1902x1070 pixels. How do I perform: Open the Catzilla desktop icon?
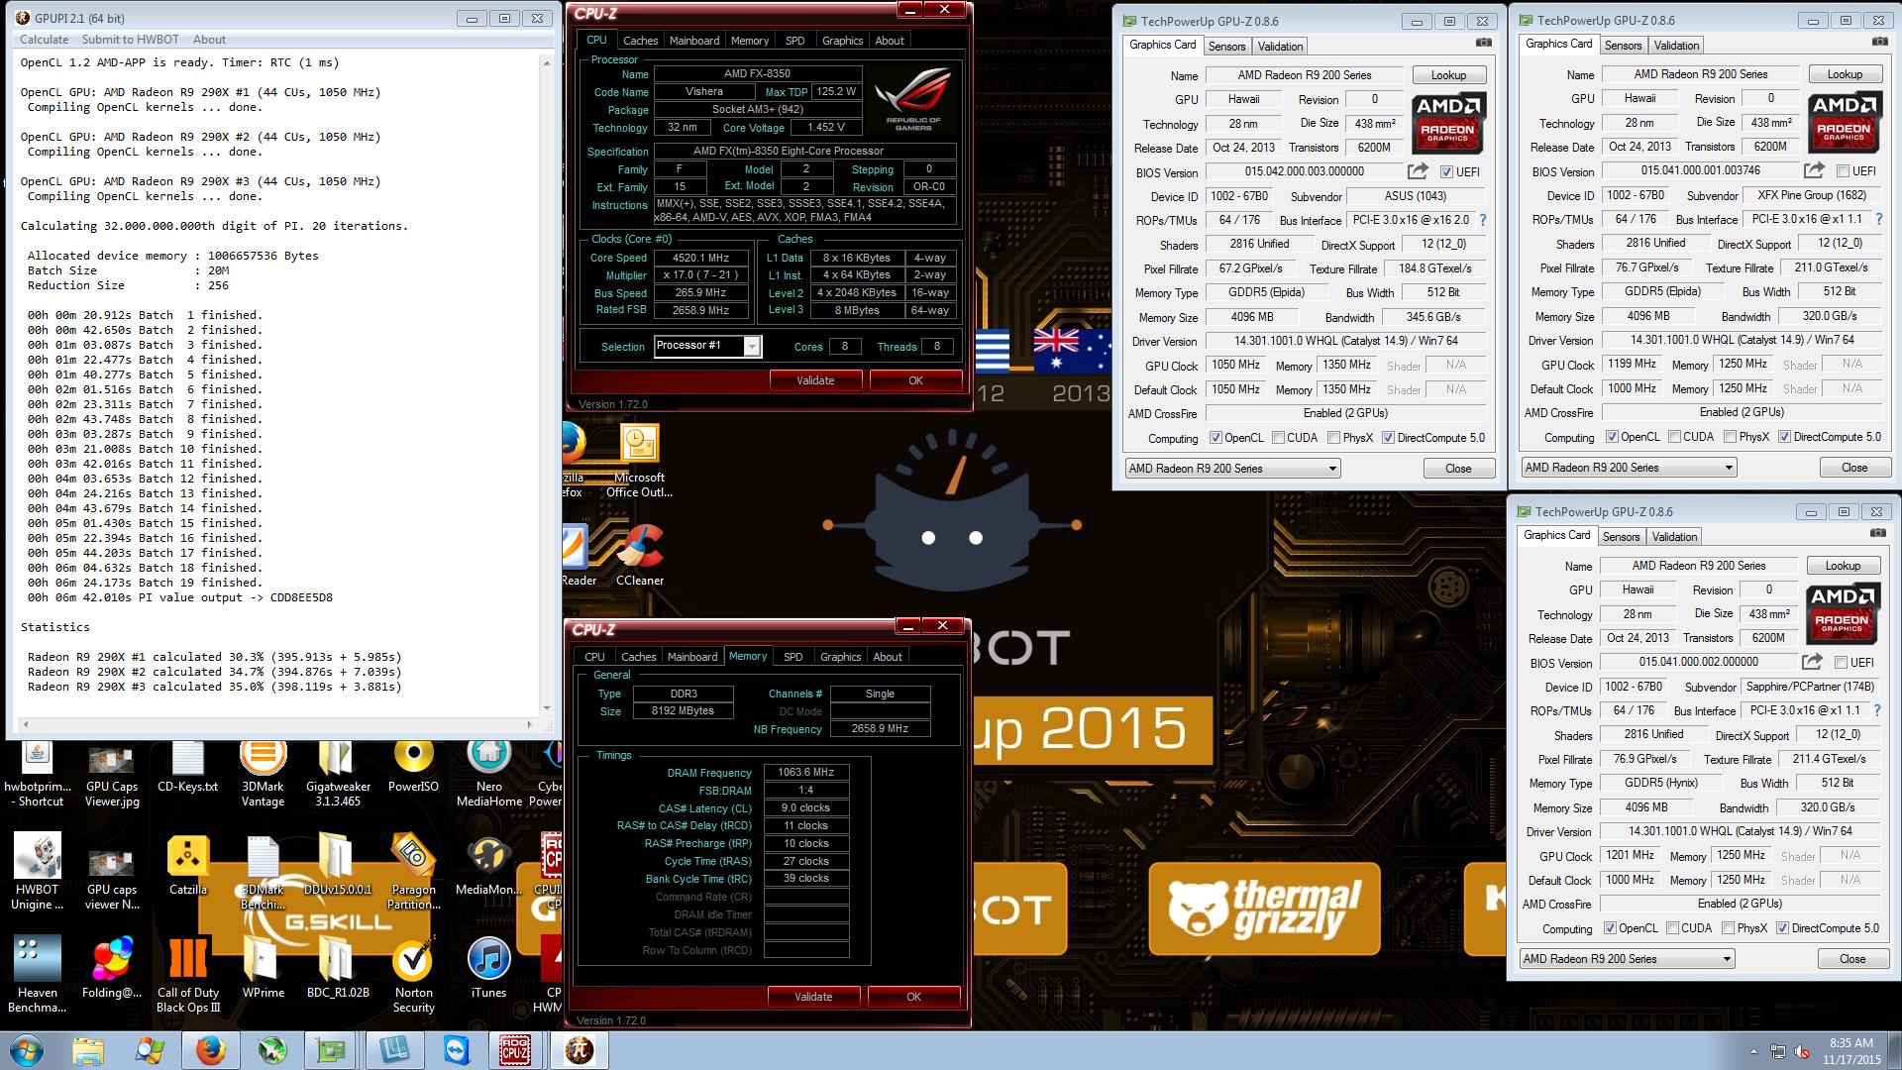tap(187, 865)
